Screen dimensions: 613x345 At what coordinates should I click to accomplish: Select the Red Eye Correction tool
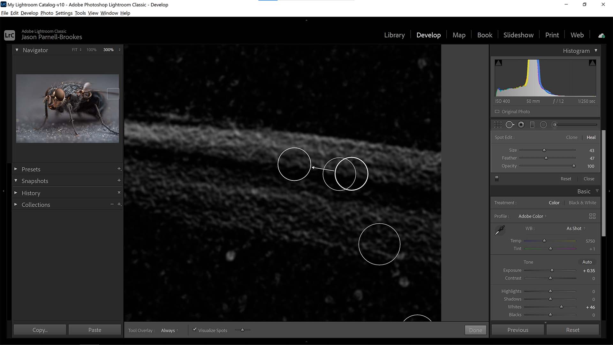(x=521, y=125)
